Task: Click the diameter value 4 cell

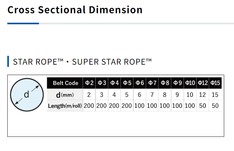Action: click(x=114, y=95)
